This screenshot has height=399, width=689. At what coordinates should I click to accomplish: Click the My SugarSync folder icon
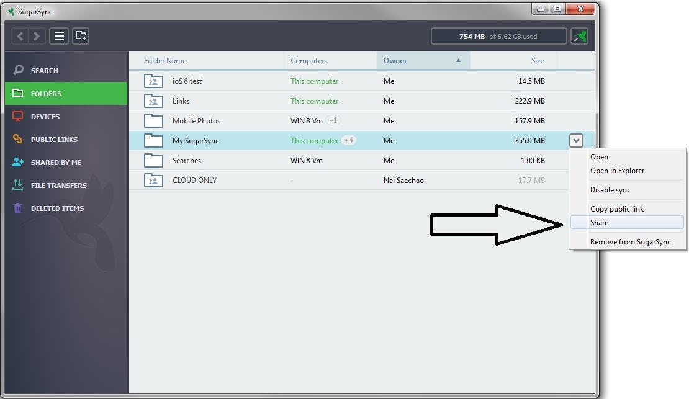tap(153, 140)
